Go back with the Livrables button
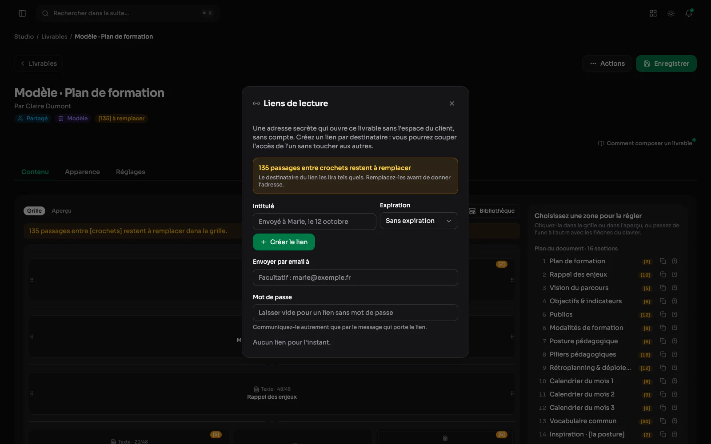This screenshot has height=444, width=711. (x=39, y=63)
